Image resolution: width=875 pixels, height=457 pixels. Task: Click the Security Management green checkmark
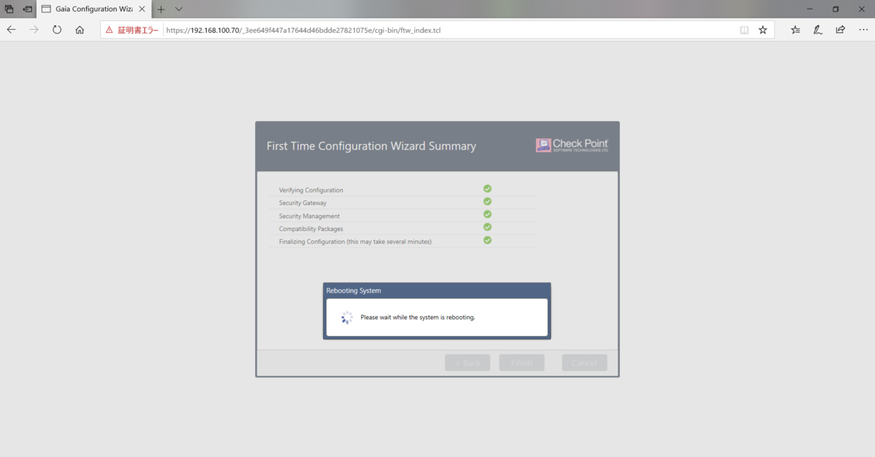tap(487, 214)
